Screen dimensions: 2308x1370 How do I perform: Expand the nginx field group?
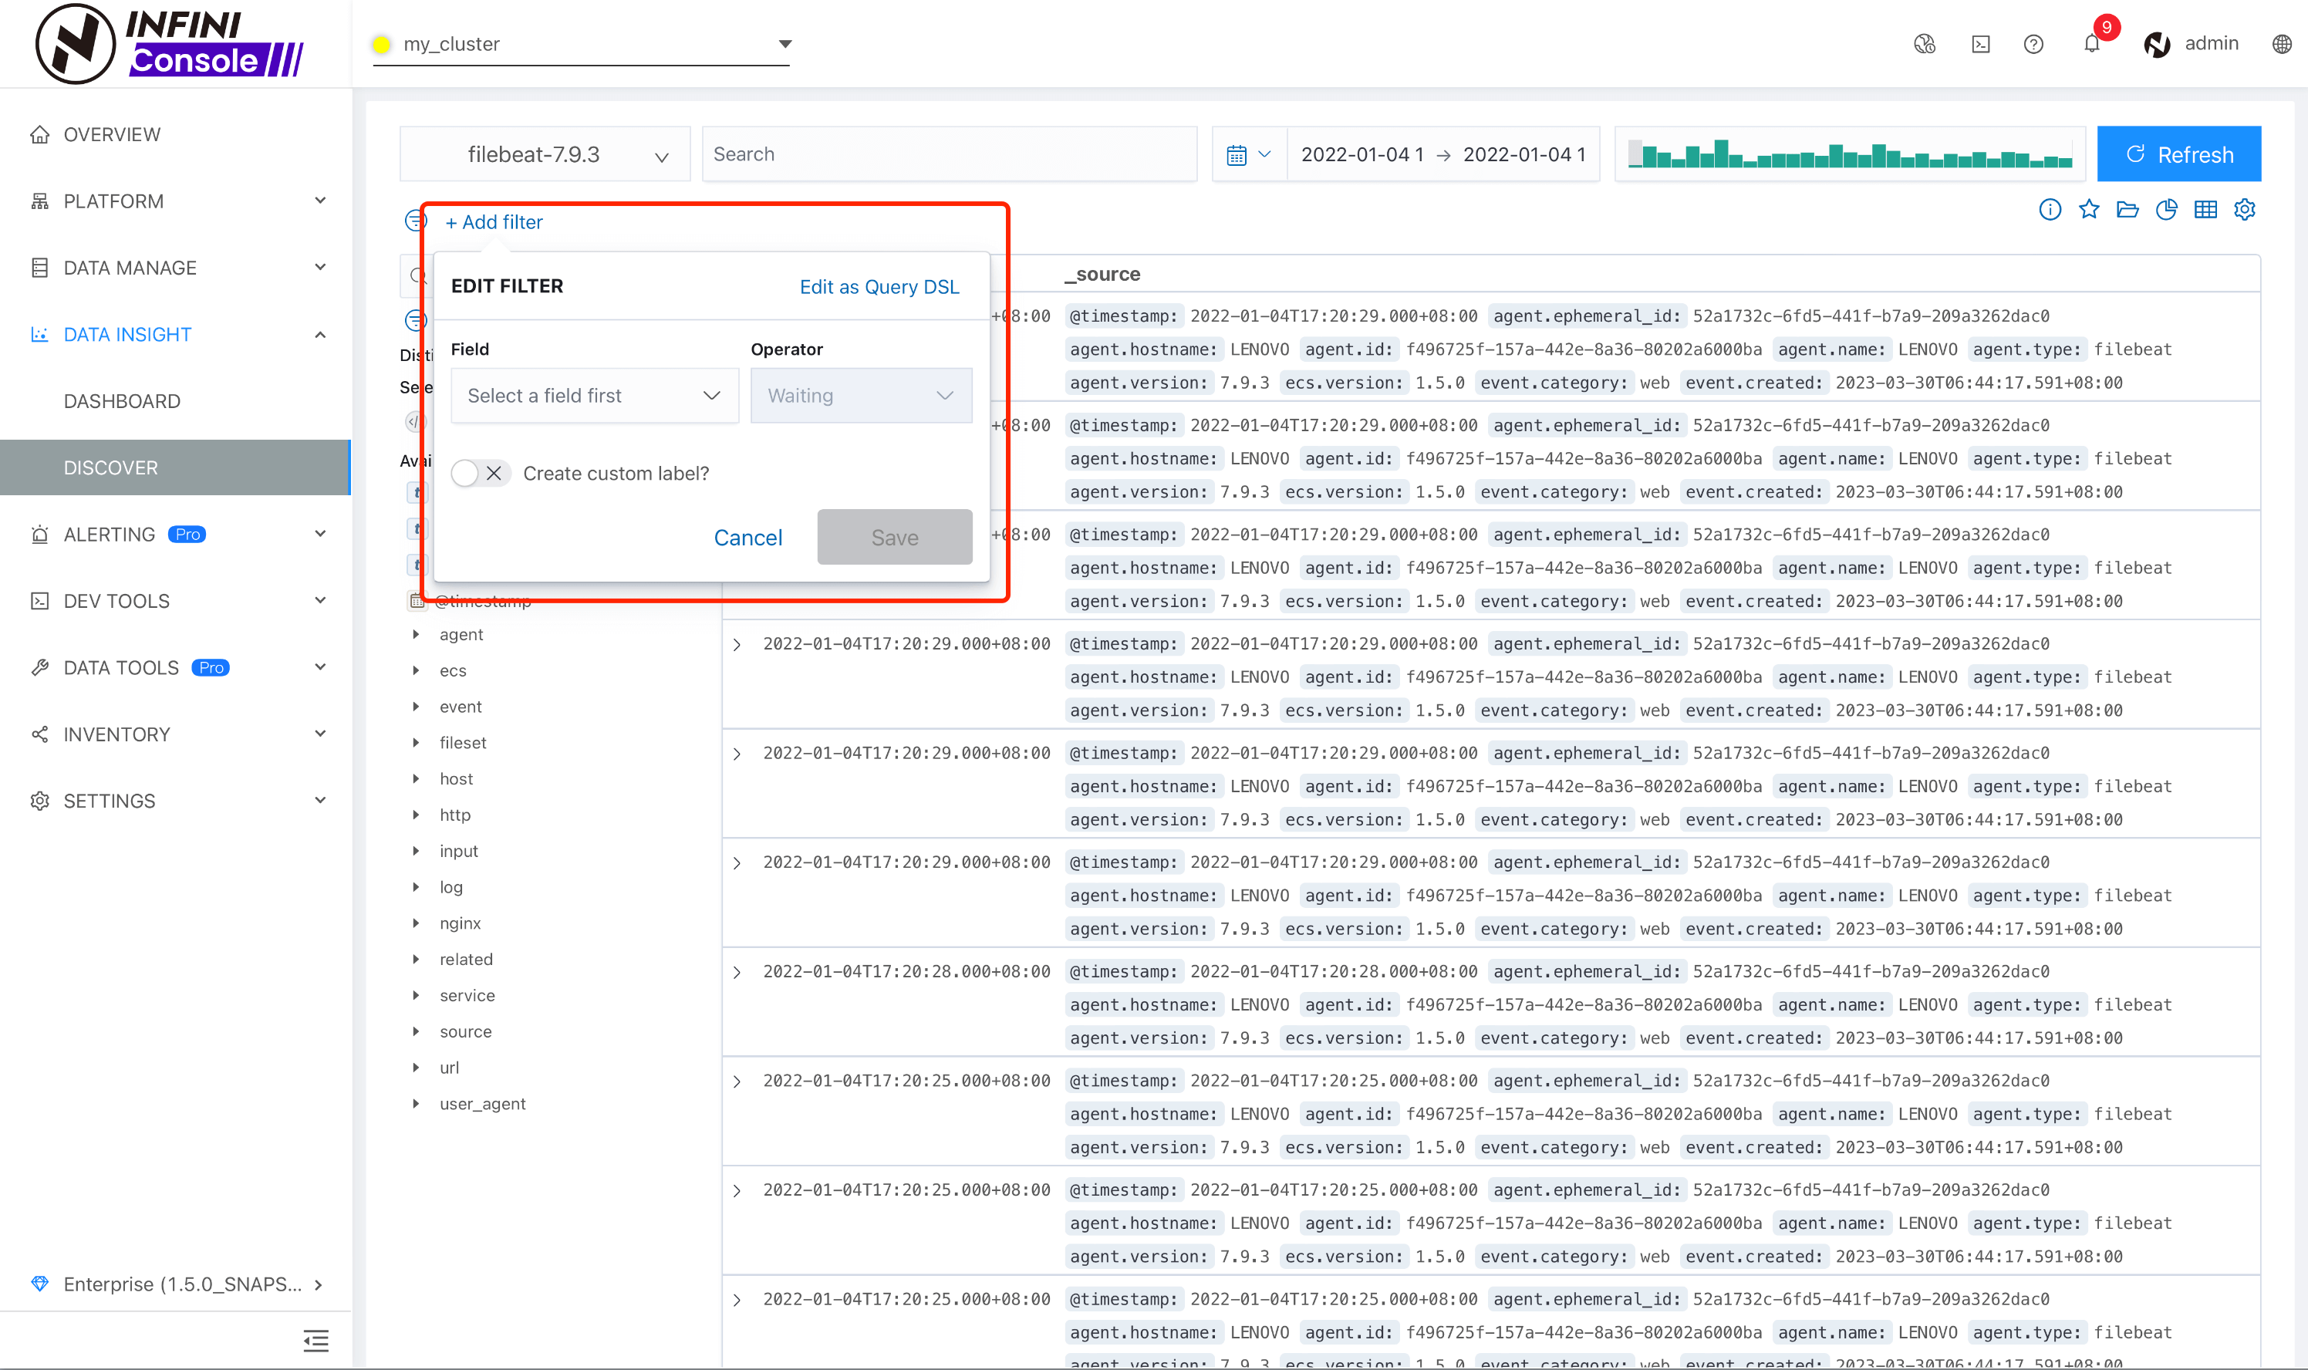coord(417,923)
